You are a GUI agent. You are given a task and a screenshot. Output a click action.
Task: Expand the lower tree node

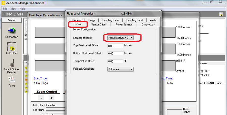point(26,39)
